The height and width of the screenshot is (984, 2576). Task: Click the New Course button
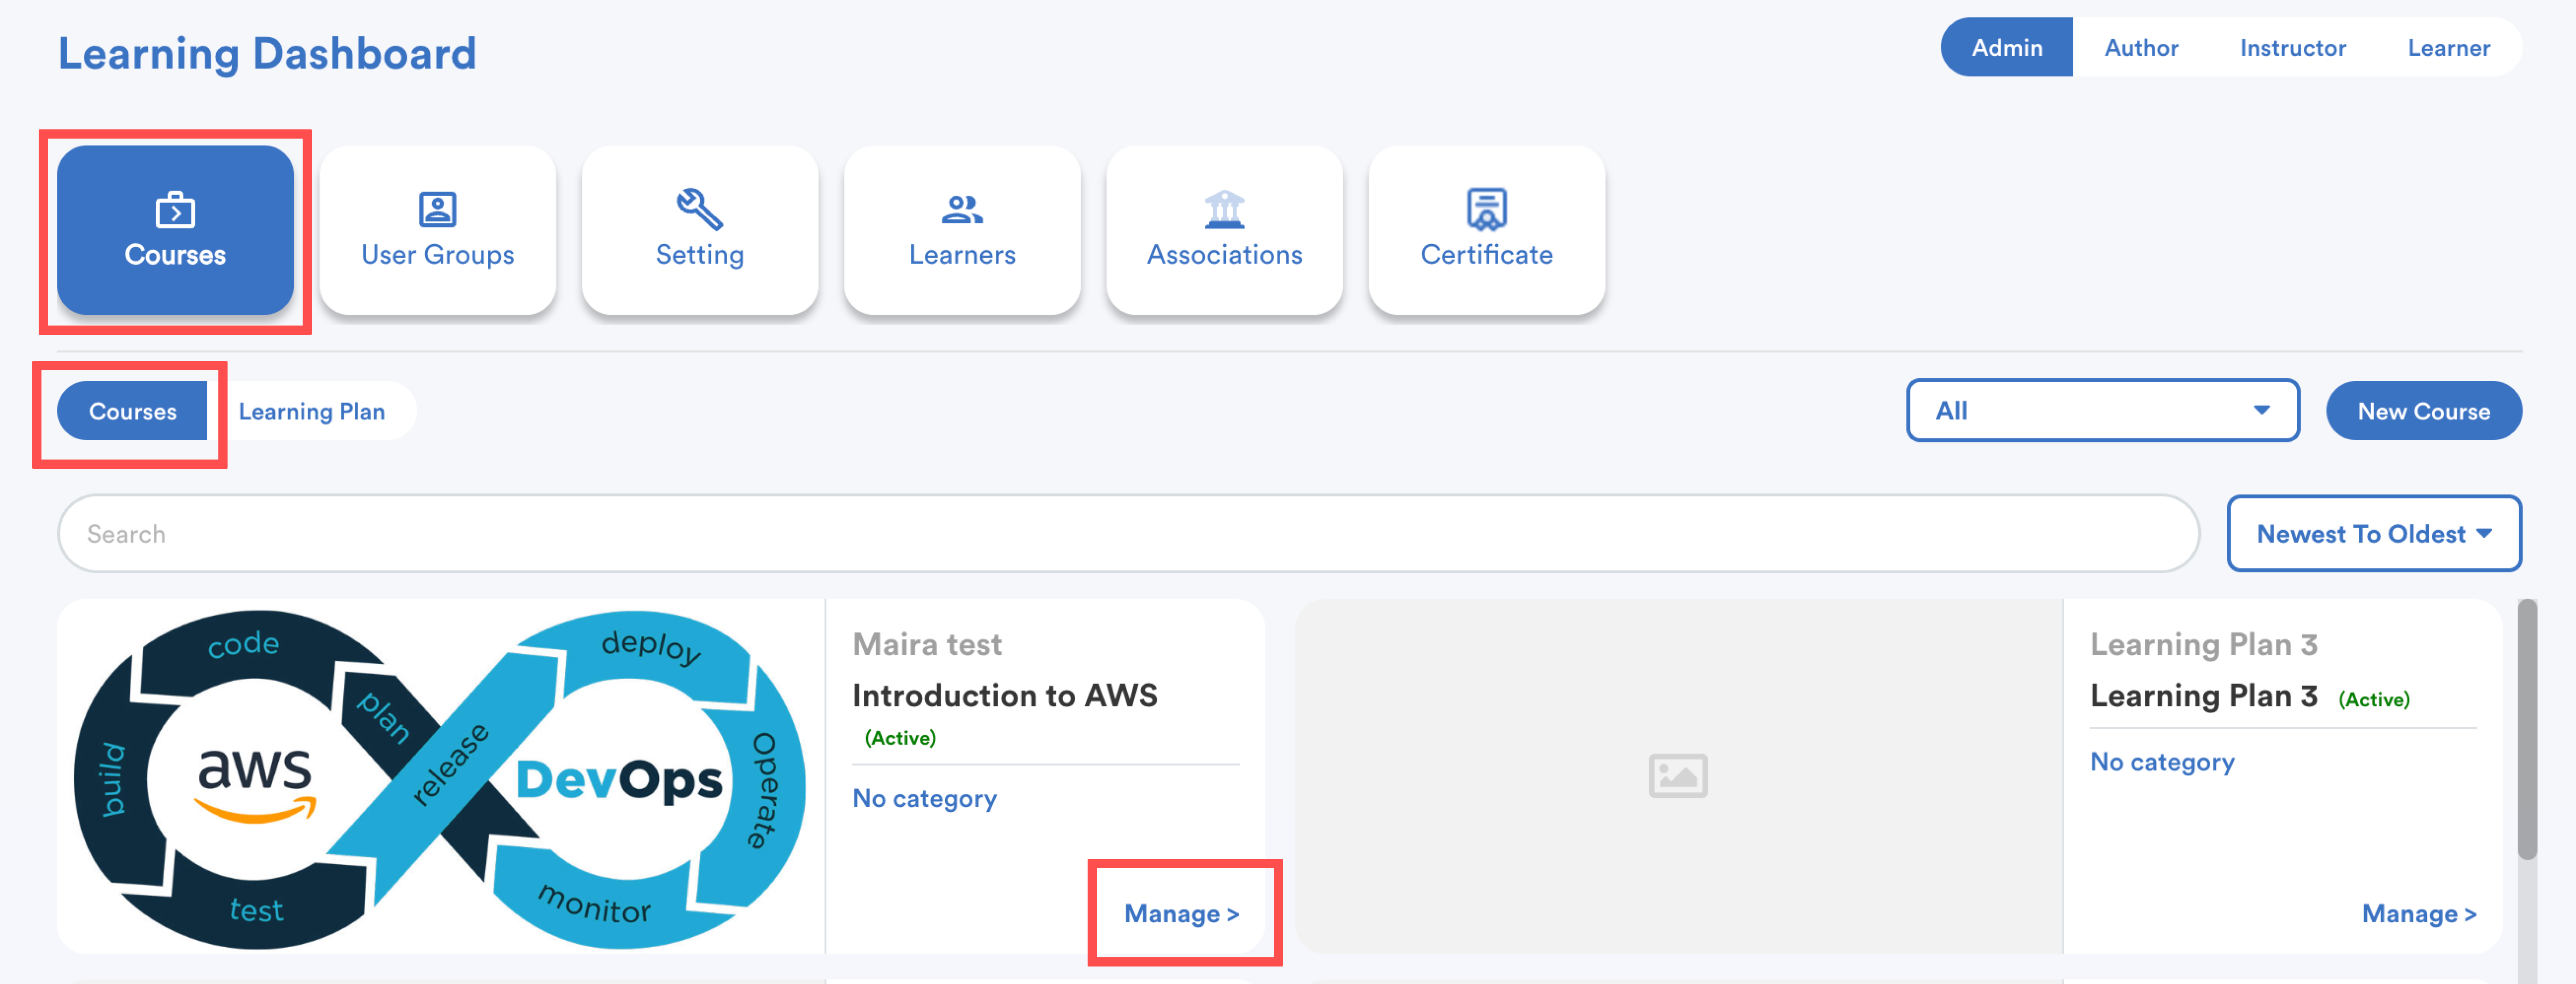click(x=2423, y=411)
